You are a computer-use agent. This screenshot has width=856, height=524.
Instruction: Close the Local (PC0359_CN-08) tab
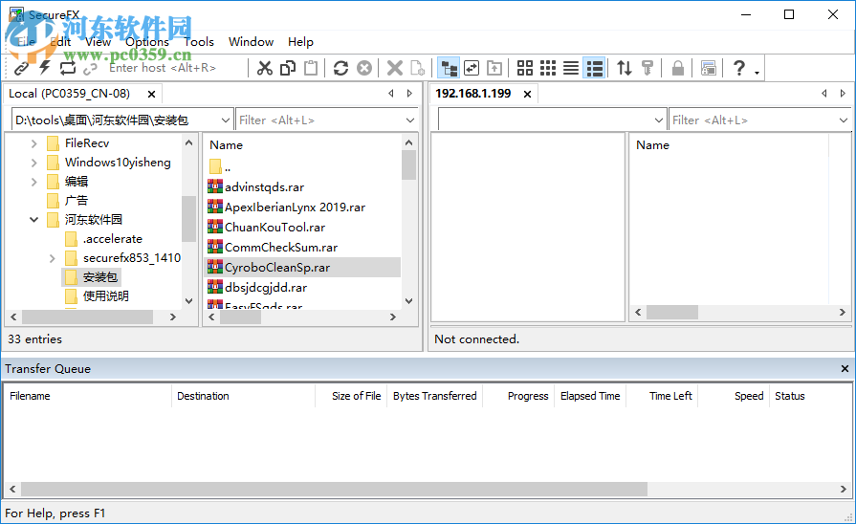point(152,94)
